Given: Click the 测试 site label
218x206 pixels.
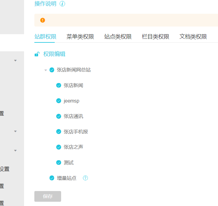Looking at the screenshot, I should click(x=69, y=163).
